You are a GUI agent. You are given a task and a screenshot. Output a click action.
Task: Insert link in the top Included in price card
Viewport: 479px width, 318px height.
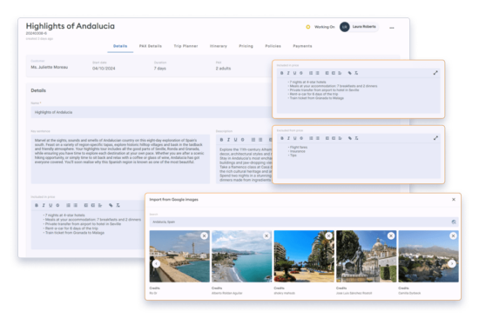tap(350, 73)
